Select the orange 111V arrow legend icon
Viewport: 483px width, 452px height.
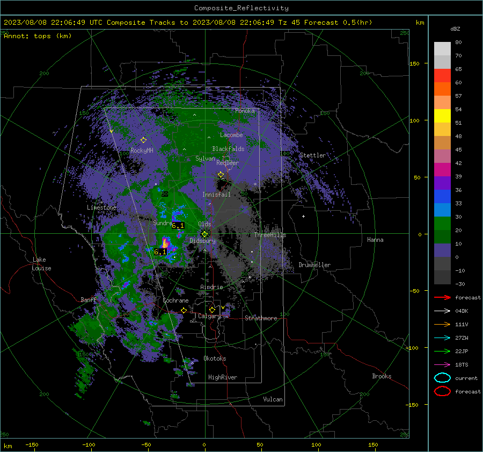pyautogui.click(x=442, y=324)
